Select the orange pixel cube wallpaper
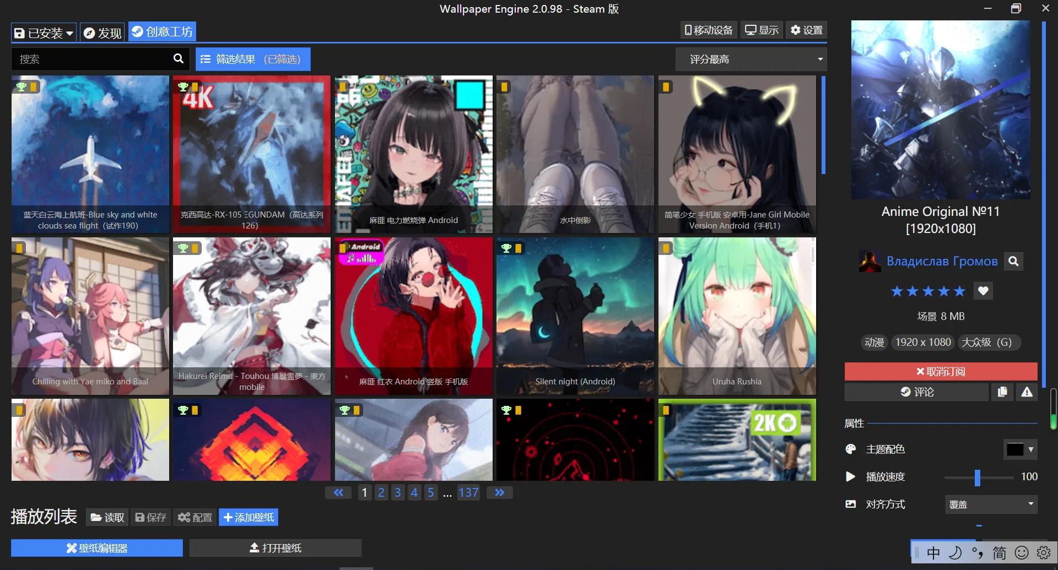 pyautogui.click(x=252, y=440)
